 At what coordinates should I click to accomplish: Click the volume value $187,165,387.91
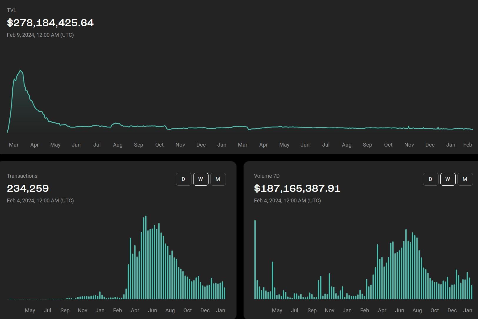(x=297, y=188)
